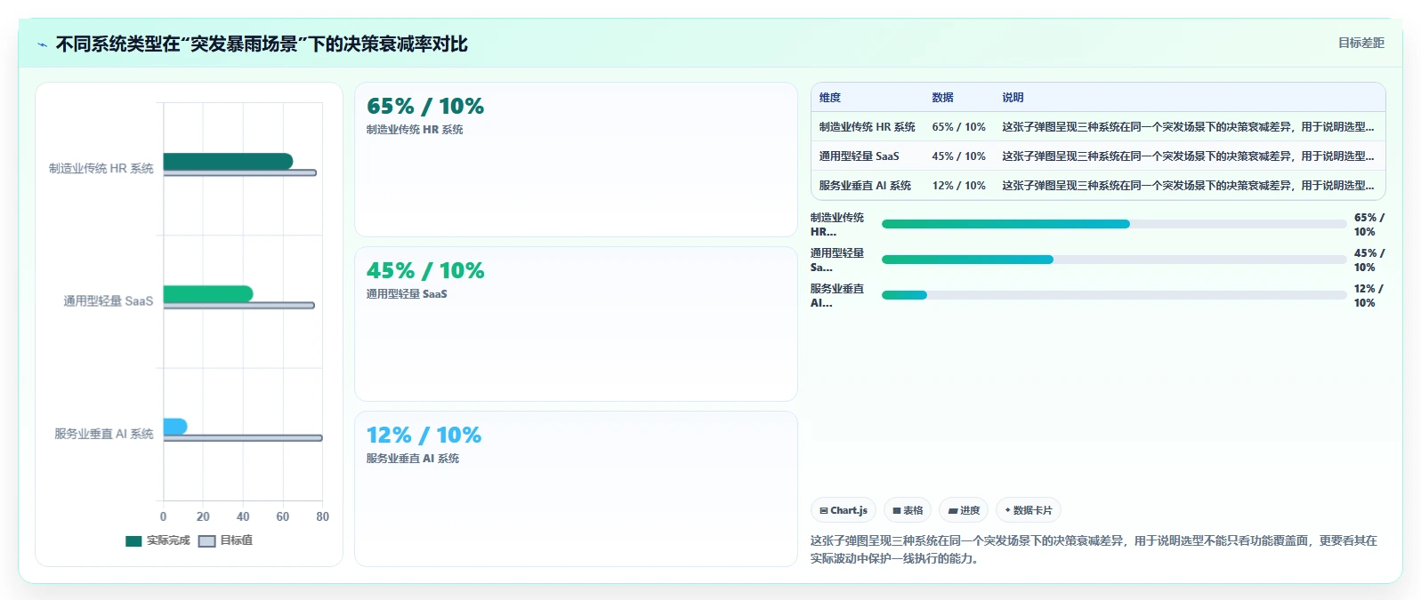Click the 通用型轻量 SaaS green chart bar
Screen dimensions: 1421x600
208,293
